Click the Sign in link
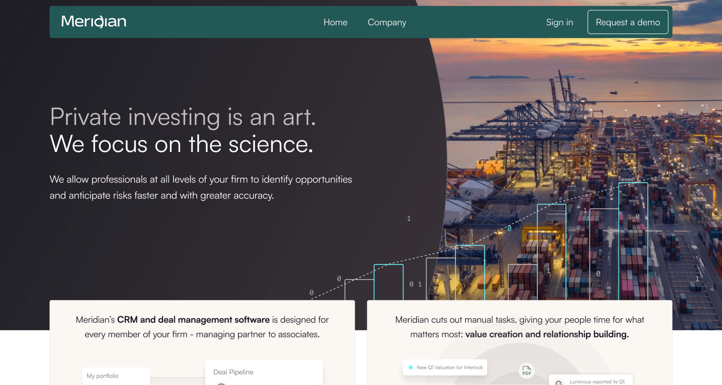The width and height of the screenshot is (722, 385). click(559, 22)
